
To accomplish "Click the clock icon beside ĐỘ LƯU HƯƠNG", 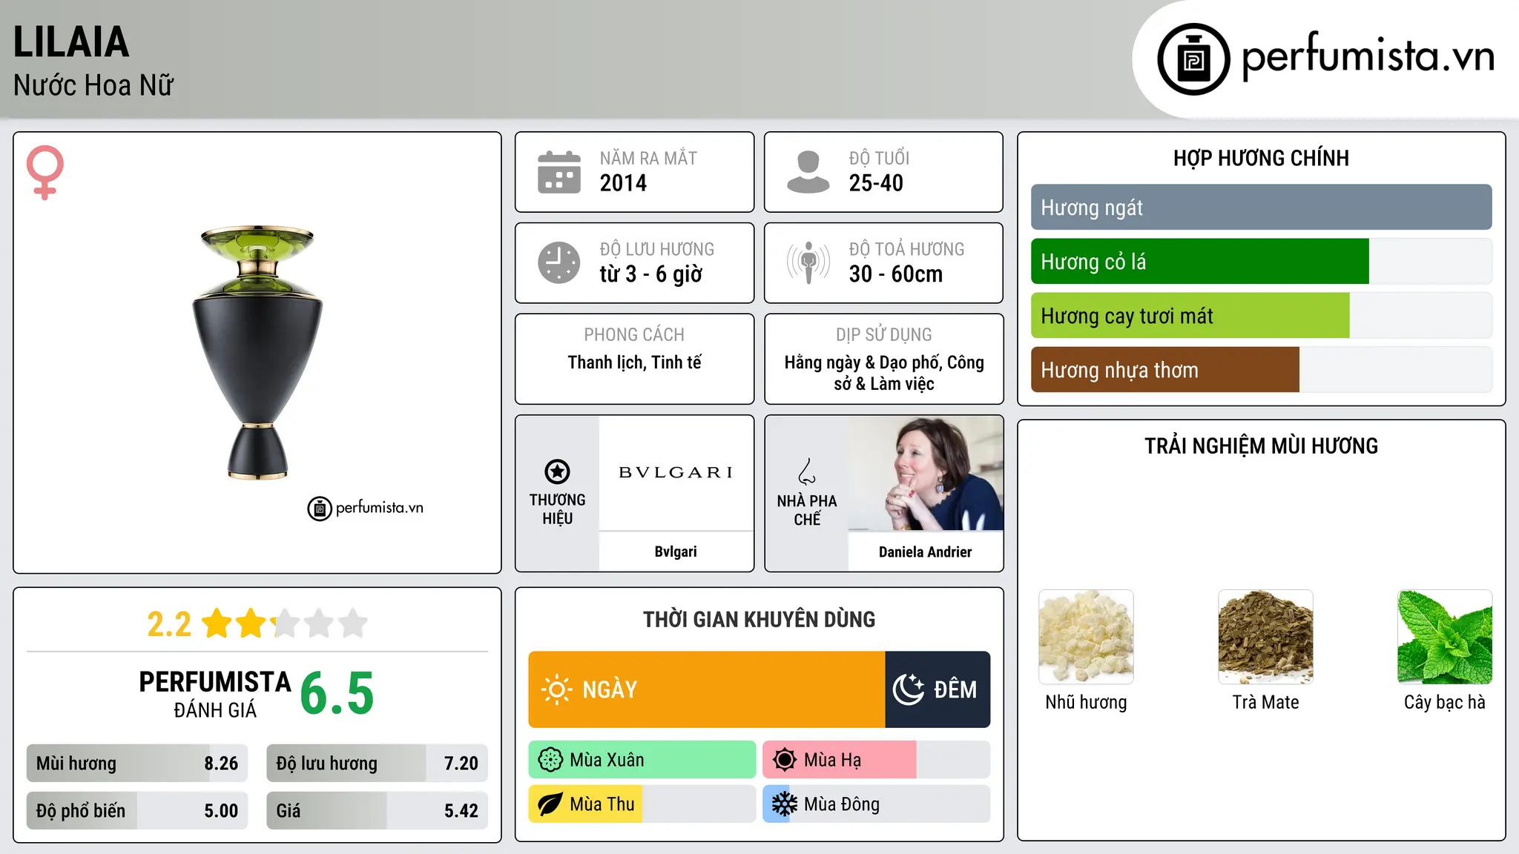I will pyautogui.click(x=559, y=262).
